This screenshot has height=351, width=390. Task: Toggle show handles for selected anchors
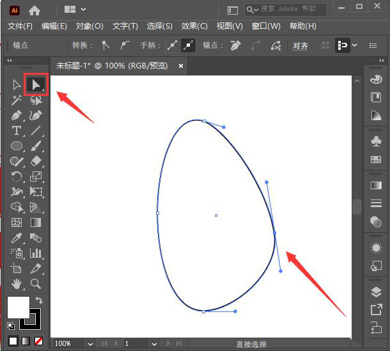(x=173, y=45)
